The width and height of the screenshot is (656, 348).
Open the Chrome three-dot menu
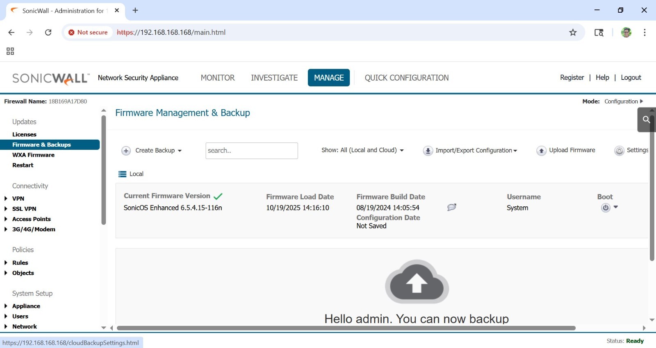tap(645, 32)
